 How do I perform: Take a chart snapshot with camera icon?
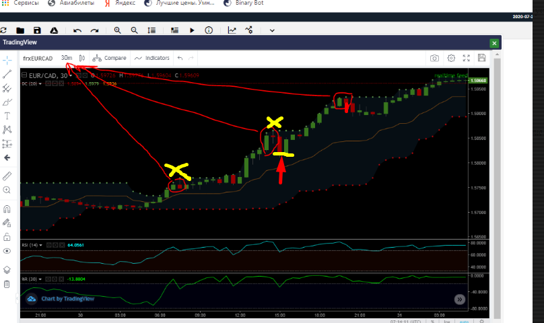click(x=434, y=58)
